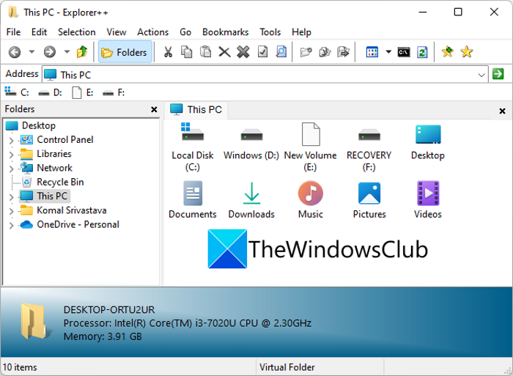513x376 pixels.
Task: Open Search with magnifier icon
Action: 281,52
